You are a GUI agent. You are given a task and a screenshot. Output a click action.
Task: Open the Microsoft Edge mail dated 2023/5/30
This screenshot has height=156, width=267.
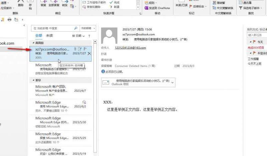click(61, 122)
